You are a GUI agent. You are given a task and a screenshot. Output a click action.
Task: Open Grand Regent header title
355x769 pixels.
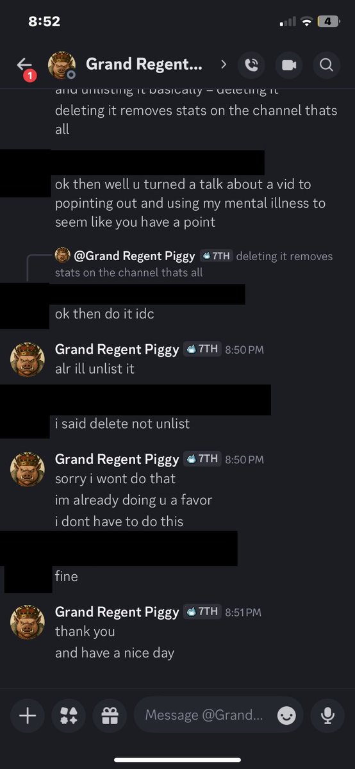[144, 64]
